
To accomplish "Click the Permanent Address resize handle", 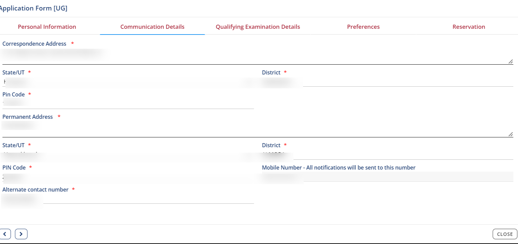I will tap(510, 134).
